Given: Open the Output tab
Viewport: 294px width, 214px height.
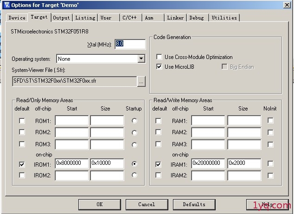Looking at the screenshot, I should click(61, 18).
